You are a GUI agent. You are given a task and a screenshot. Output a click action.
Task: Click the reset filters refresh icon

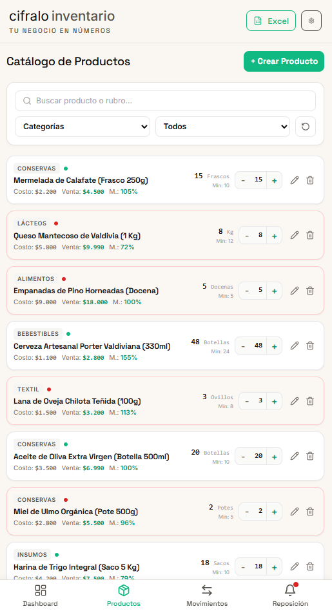click(306, 127)
